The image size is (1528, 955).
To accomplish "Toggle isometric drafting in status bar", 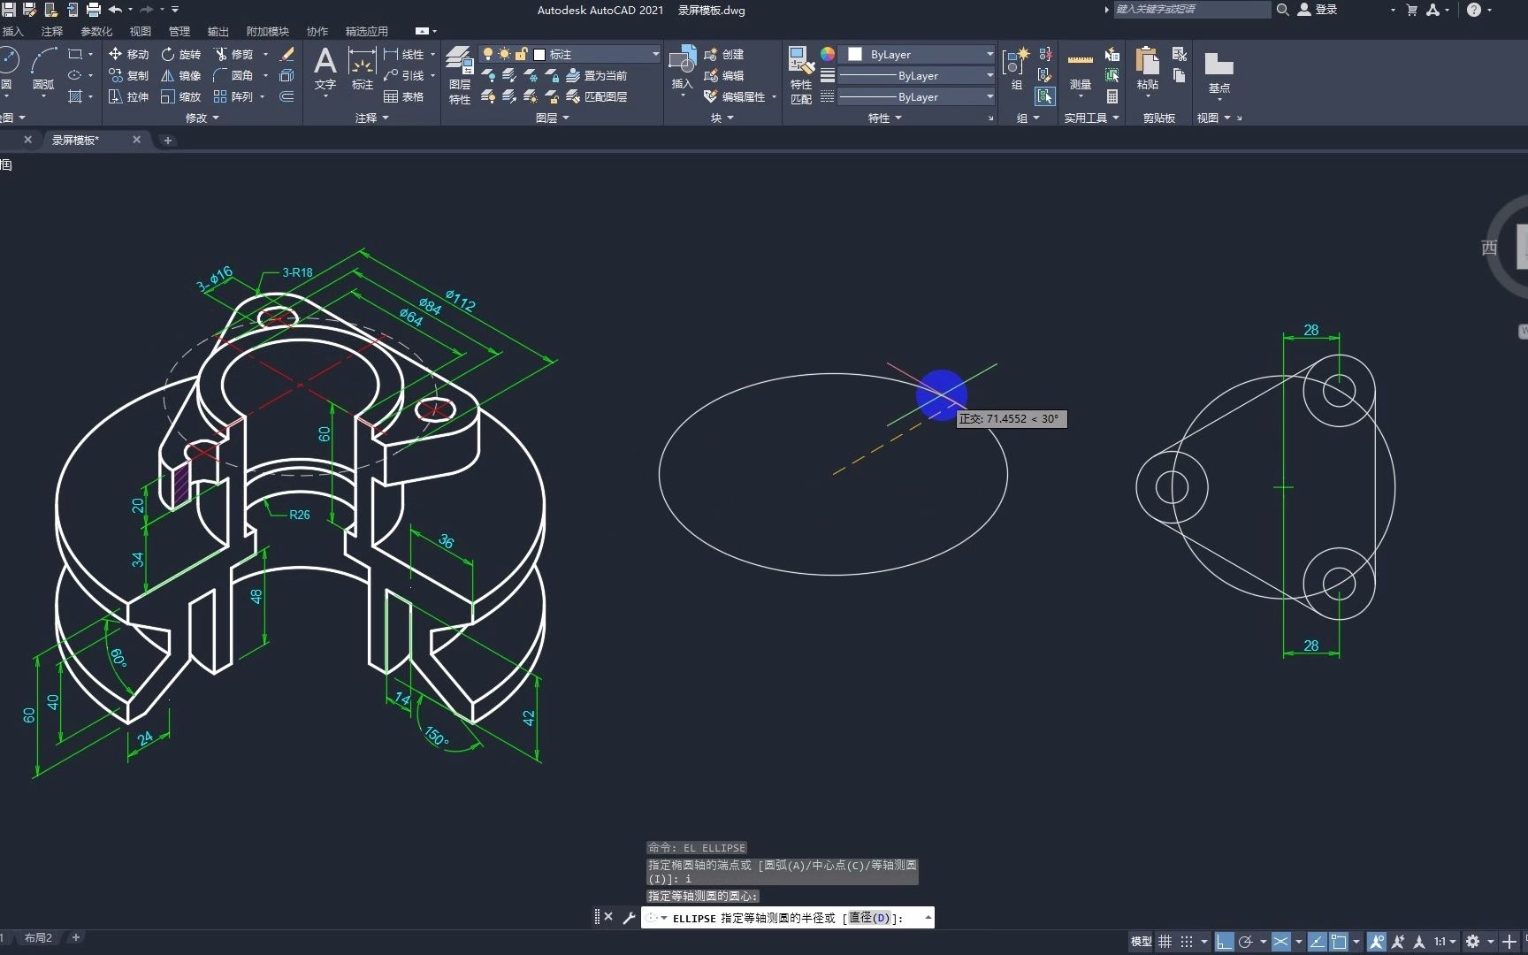I will (1280, 942).
